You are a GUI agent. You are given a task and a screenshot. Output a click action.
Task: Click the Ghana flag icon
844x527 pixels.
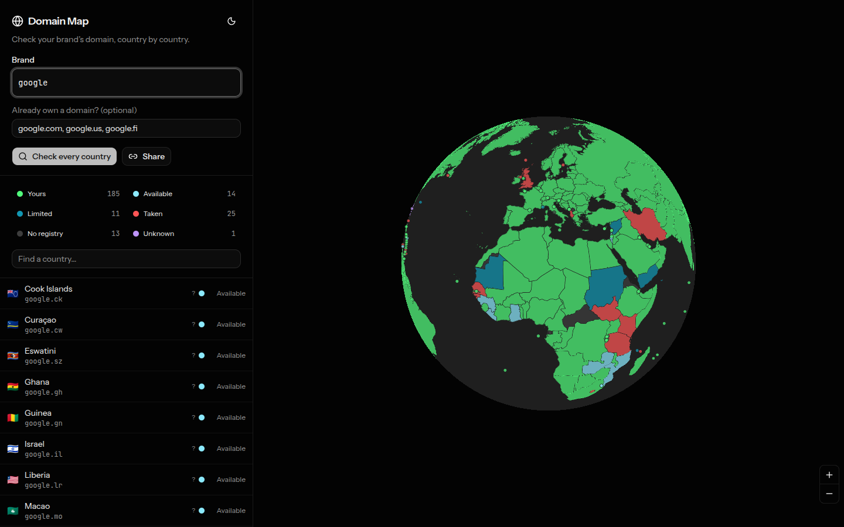pyautogui.click(x=13, y=386)
